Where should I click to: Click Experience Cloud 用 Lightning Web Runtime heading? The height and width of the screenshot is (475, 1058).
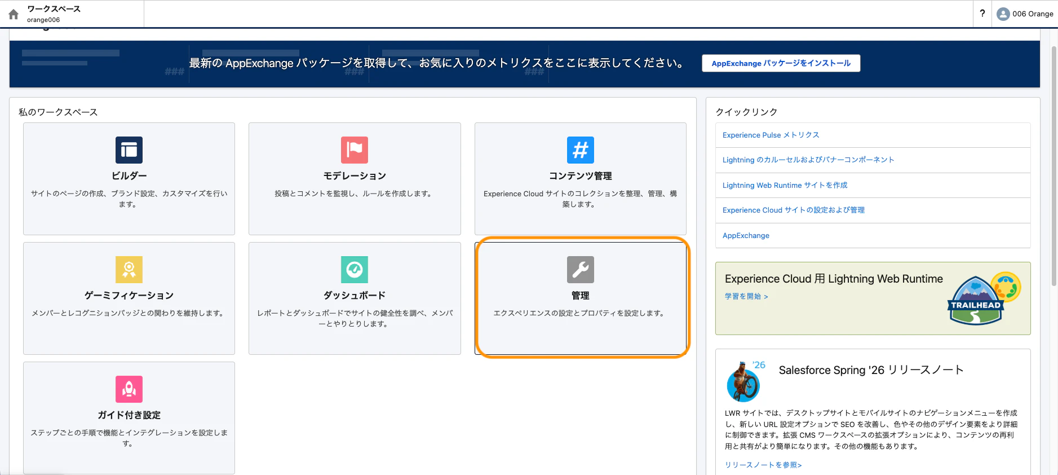[x=834, y=279]
